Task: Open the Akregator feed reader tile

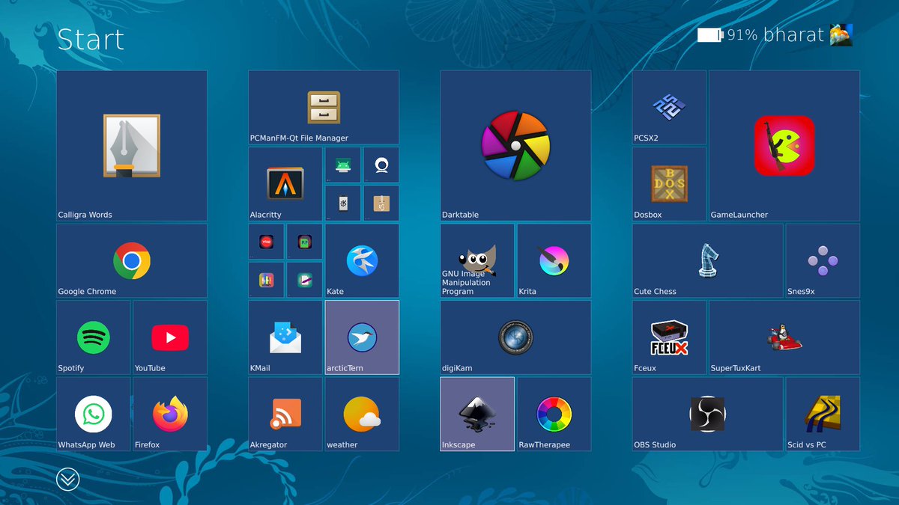Action: coord(285,414)
